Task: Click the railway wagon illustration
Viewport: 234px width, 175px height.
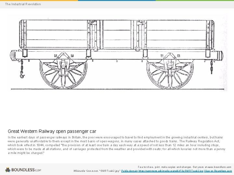Action: tap(118, 52)
